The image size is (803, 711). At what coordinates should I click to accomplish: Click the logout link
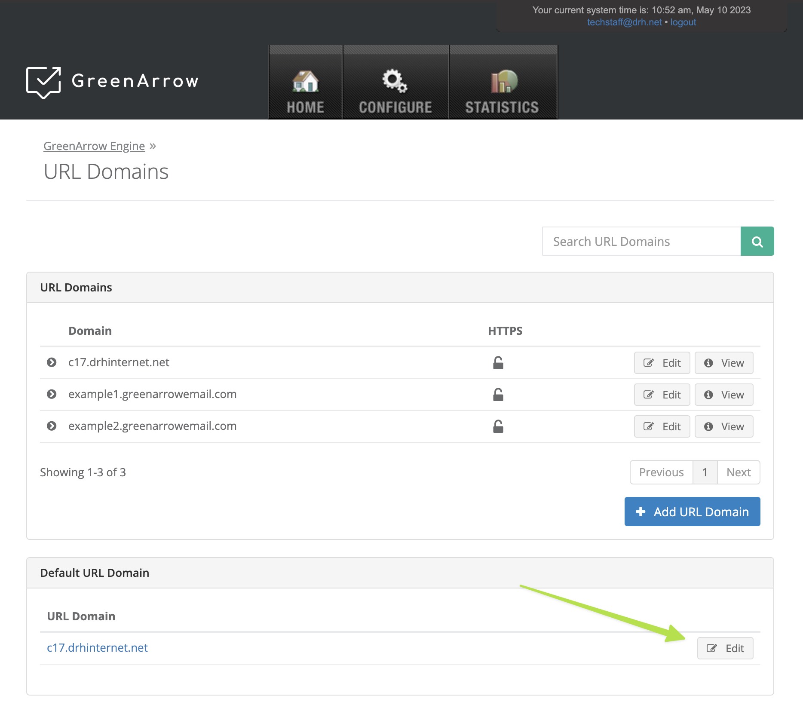683,22
